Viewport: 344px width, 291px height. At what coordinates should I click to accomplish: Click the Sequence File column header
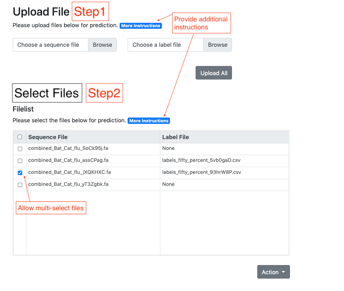click(x=48, y=137)
